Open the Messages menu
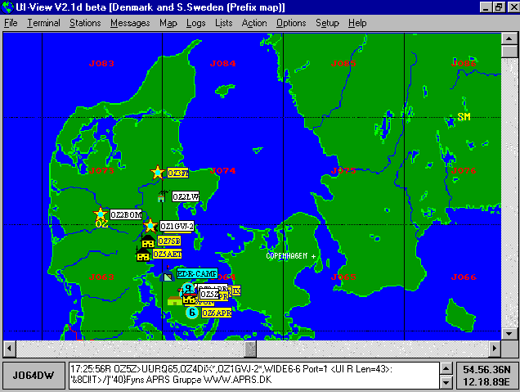Viewport: 520px width, 392px height. click(x=130, y=23)
